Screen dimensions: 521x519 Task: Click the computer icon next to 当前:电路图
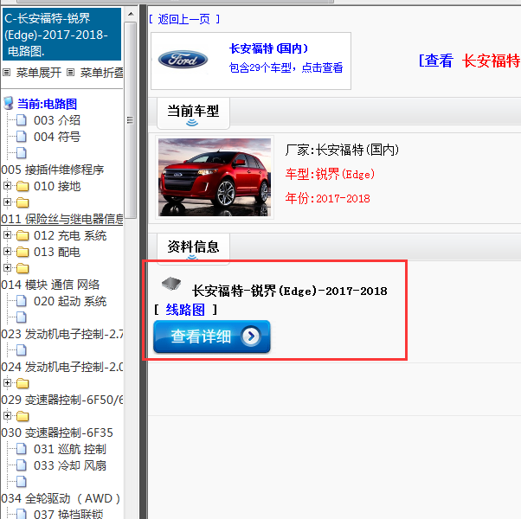pos(9,103)
